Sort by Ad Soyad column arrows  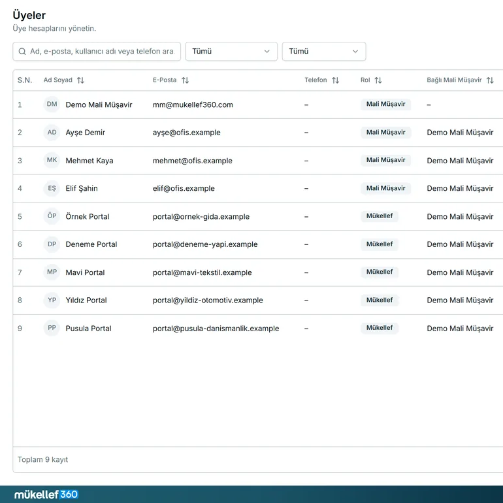[80, 80]
